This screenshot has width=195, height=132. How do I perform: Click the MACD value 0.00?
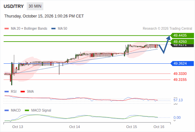click(177, 117)
